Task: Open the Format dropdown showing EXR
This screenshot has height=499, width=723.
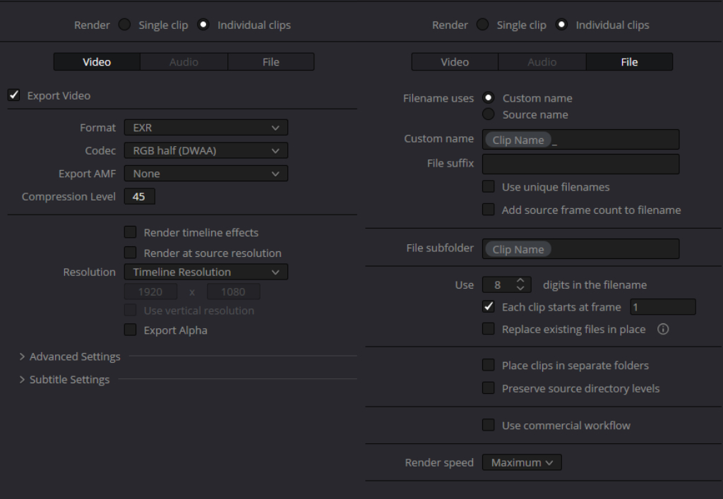Action: (205, 128)
